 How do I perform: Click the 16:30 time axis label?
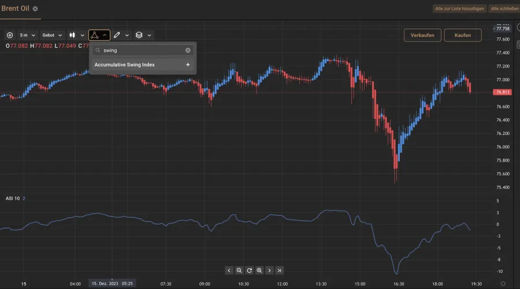399,284
